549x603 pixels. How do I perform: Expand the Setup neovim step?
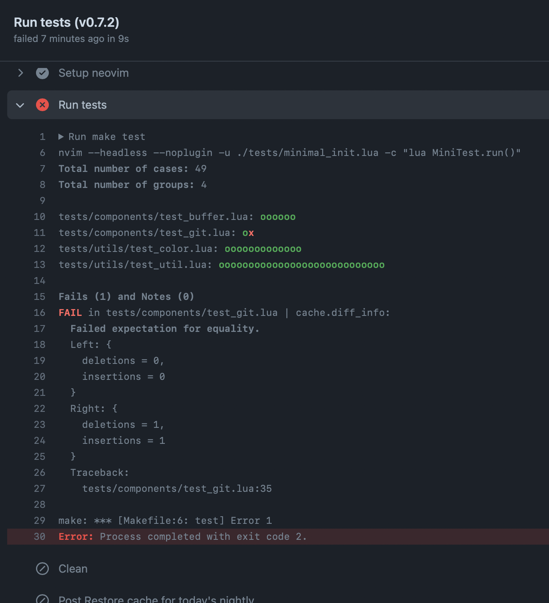pos(20,73)
